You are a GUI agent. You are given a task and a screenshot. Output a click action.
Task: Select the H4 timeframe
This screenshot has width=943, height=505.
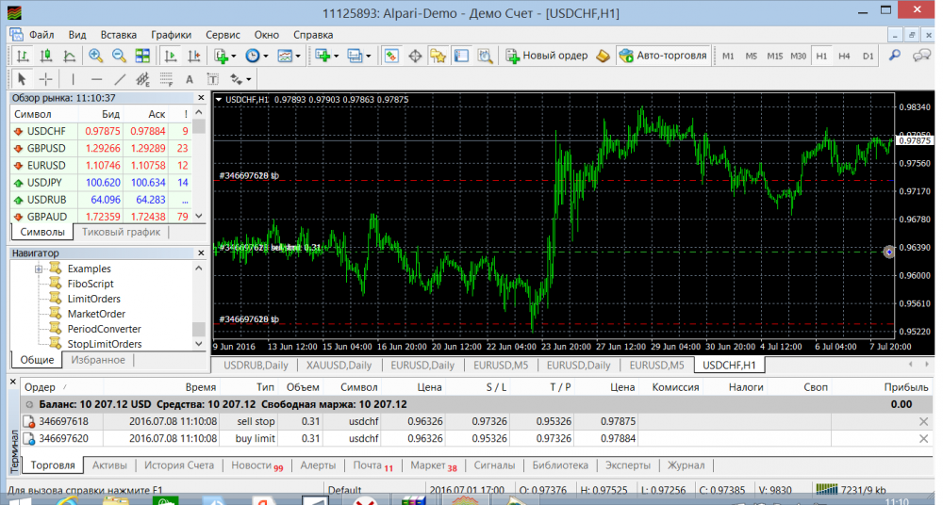click(x=844, y=56)
